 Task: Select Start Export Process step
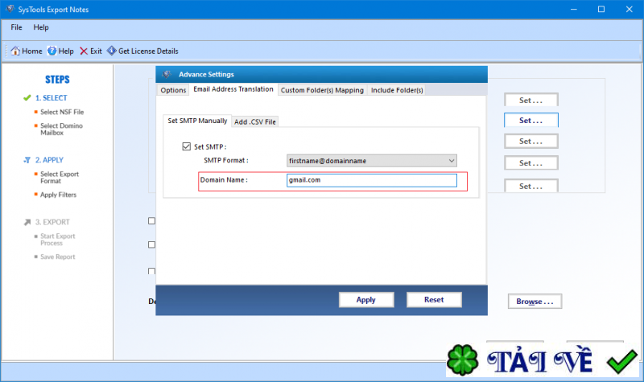click(x=57, y=239)
